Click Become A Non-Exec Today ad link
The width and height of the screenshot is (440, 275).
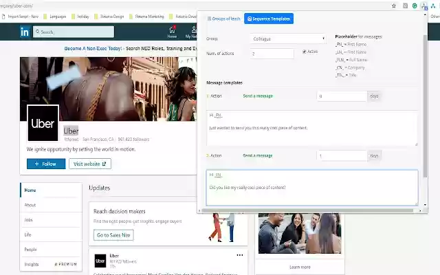point(93,49)
